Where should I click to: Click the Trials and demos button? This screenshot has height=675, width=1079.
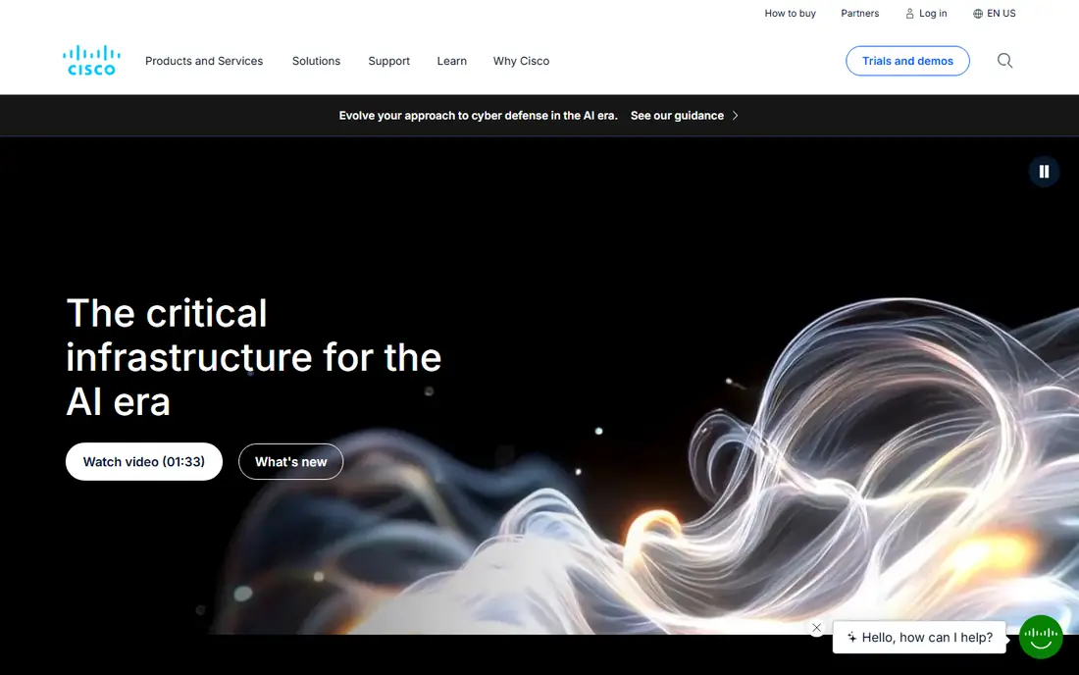tap(907, 61)
